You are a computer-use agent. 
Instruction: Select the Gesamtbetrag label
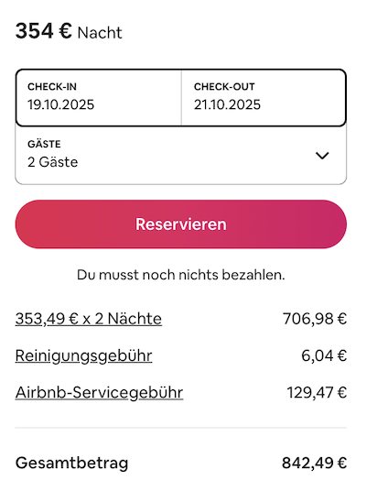click(x=72, y=464)
